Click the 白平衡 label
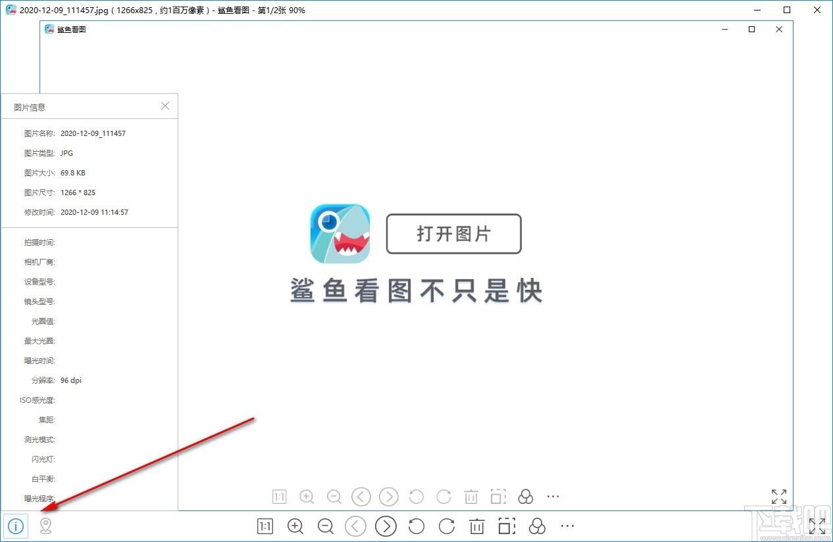The image size is (833, 542). coord(43,479)
